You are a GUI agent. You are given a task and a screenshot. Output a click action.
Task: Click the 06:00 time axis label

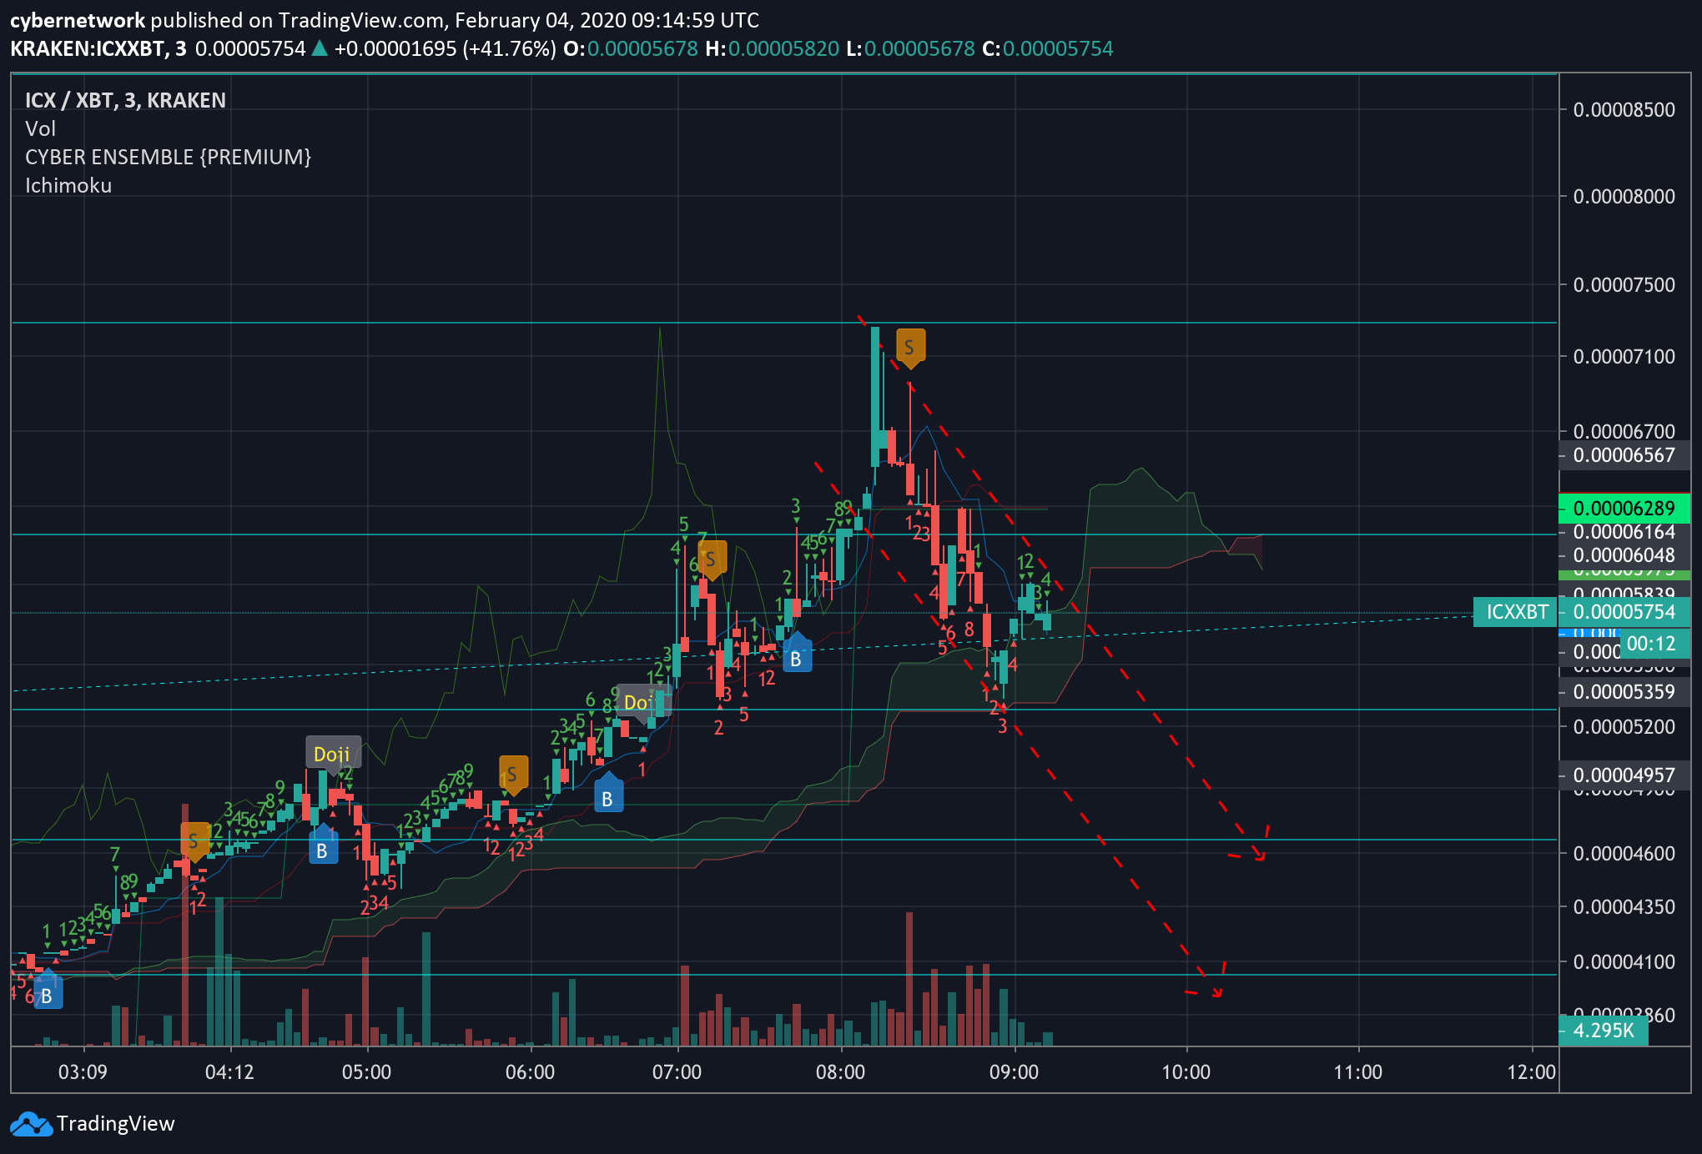[x=530, y=1072]
